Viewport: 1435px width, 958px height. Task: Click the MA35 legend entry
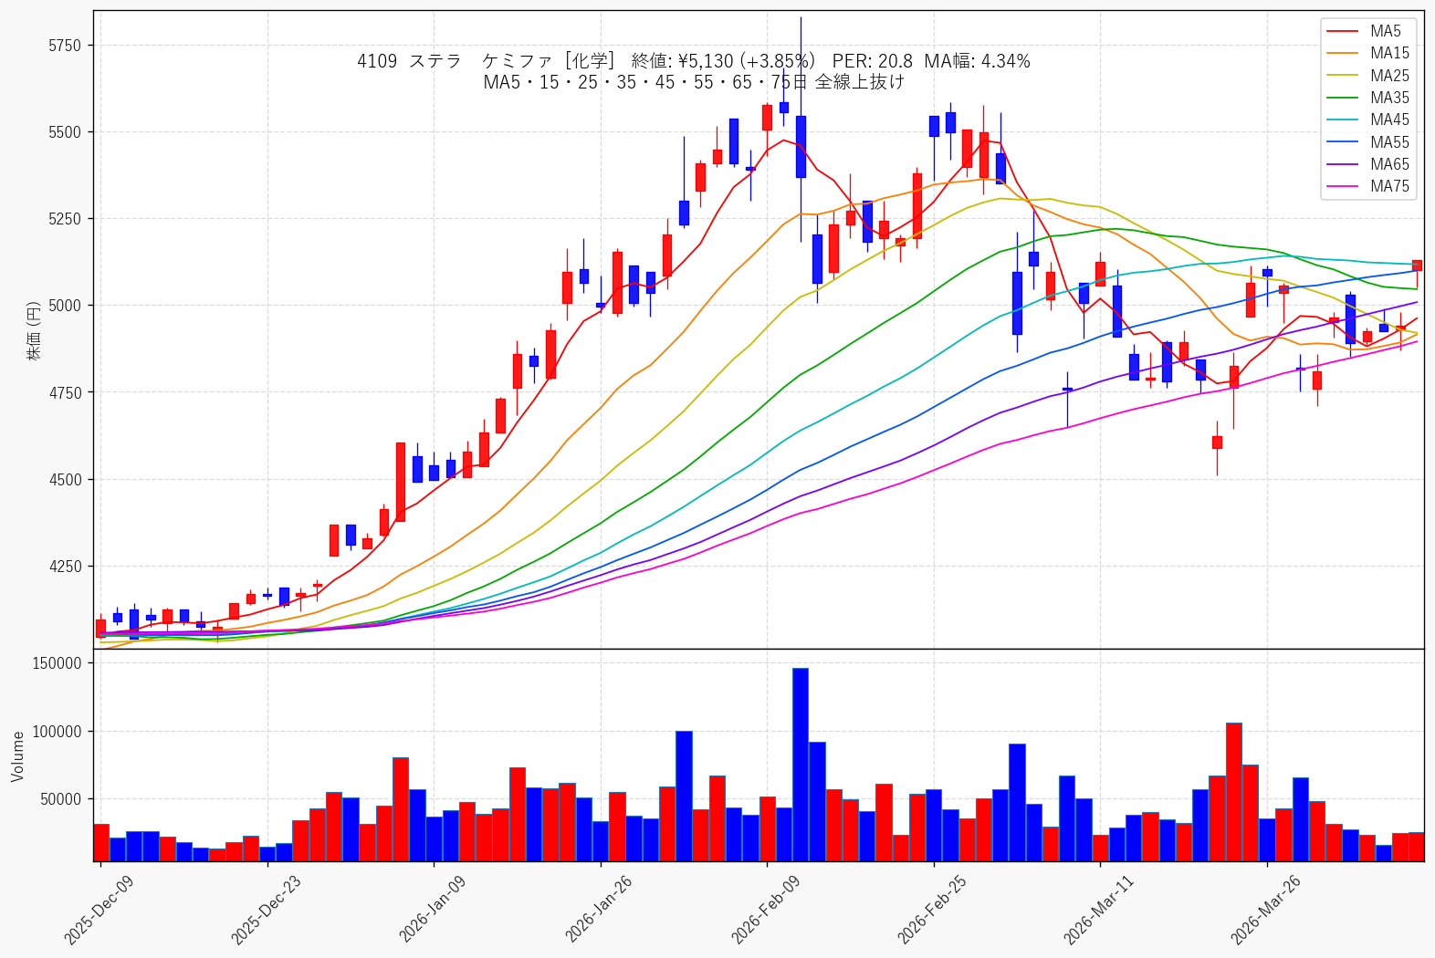(x=1367, y=98)
